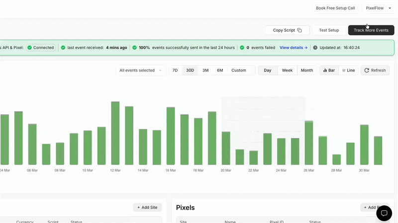The image size is (398, 223).
Task: Open the Custom date range picker
Action: coord(239,70)
